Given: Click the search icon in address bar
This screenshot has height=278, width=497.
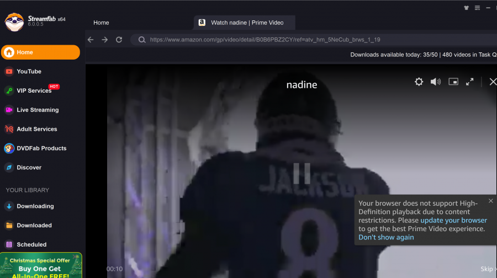Looking at the screenshot, I should [142, 40].
